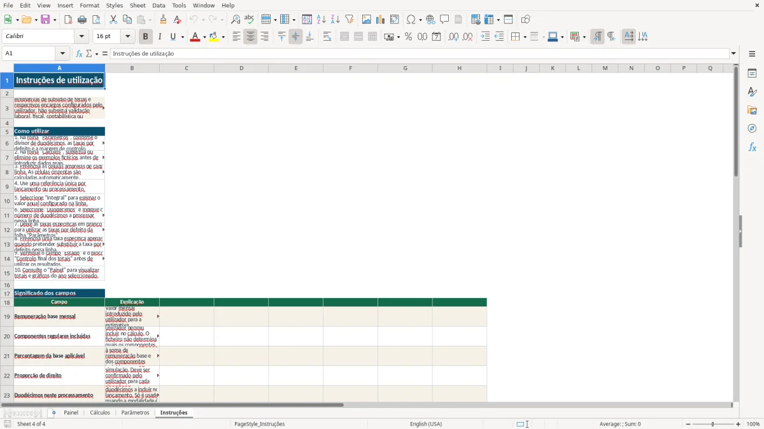Viewport: 764px width, 429px height.
Task: Click Export as PDF icon
Action: pyautogui.click(x=68, y=20)
